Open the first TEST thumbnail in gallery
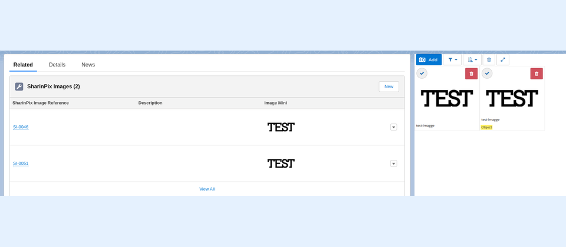The image size is (566, 247). point(447,98)
